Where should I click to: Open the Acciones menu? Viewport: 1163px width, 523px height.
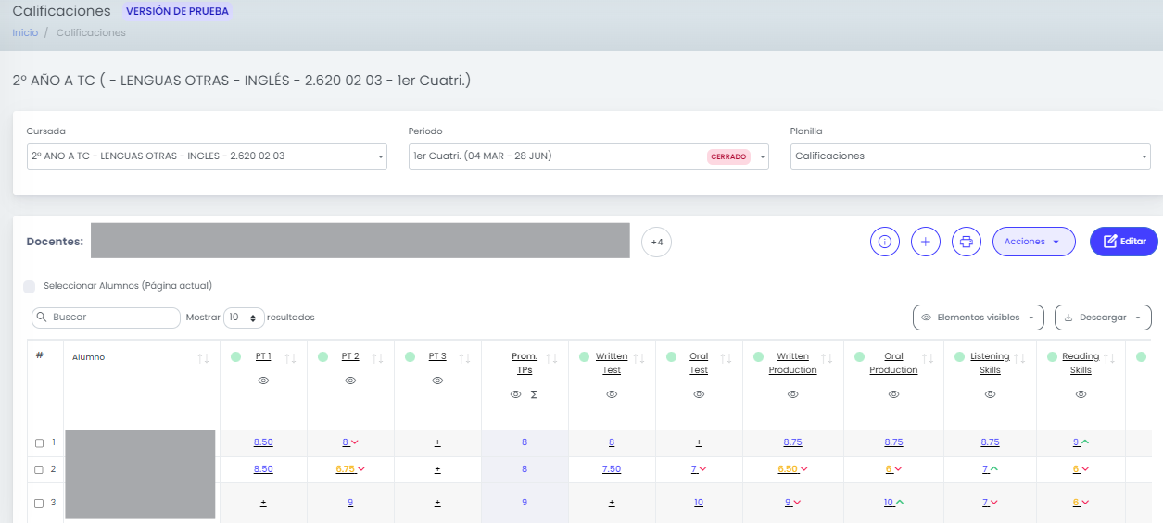pos(1033,242)
